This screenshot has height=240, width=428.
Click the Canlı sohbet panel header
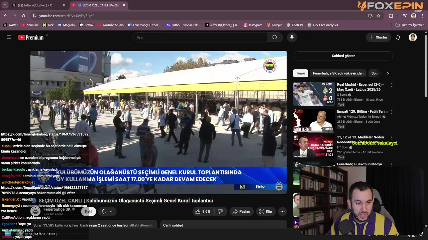223,225
